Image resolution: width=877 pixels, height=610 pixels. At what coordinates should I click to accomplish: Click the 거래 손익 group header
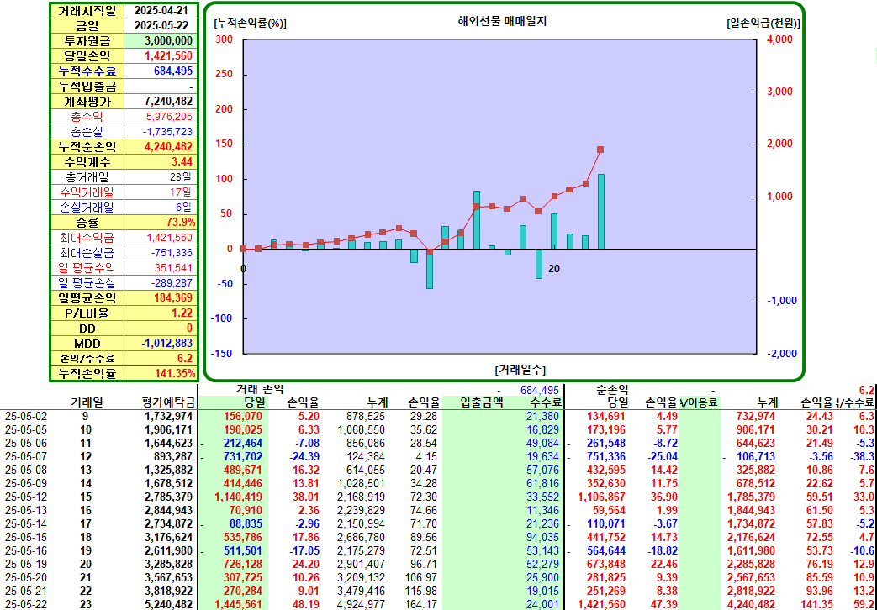pyautogui.click(x=260, y=389)
